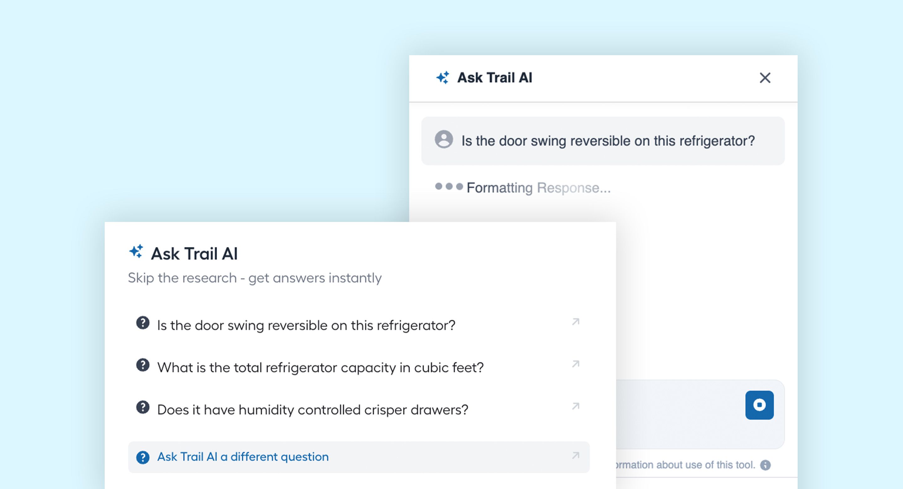Click the user avatar icon in chat message
The height and width of the screenshot is (489, 903).
444,139
